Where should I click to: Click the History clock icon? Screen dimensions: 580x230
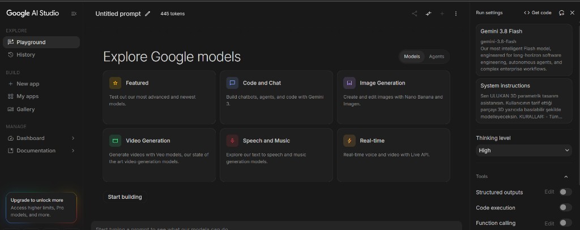point(11,55)
